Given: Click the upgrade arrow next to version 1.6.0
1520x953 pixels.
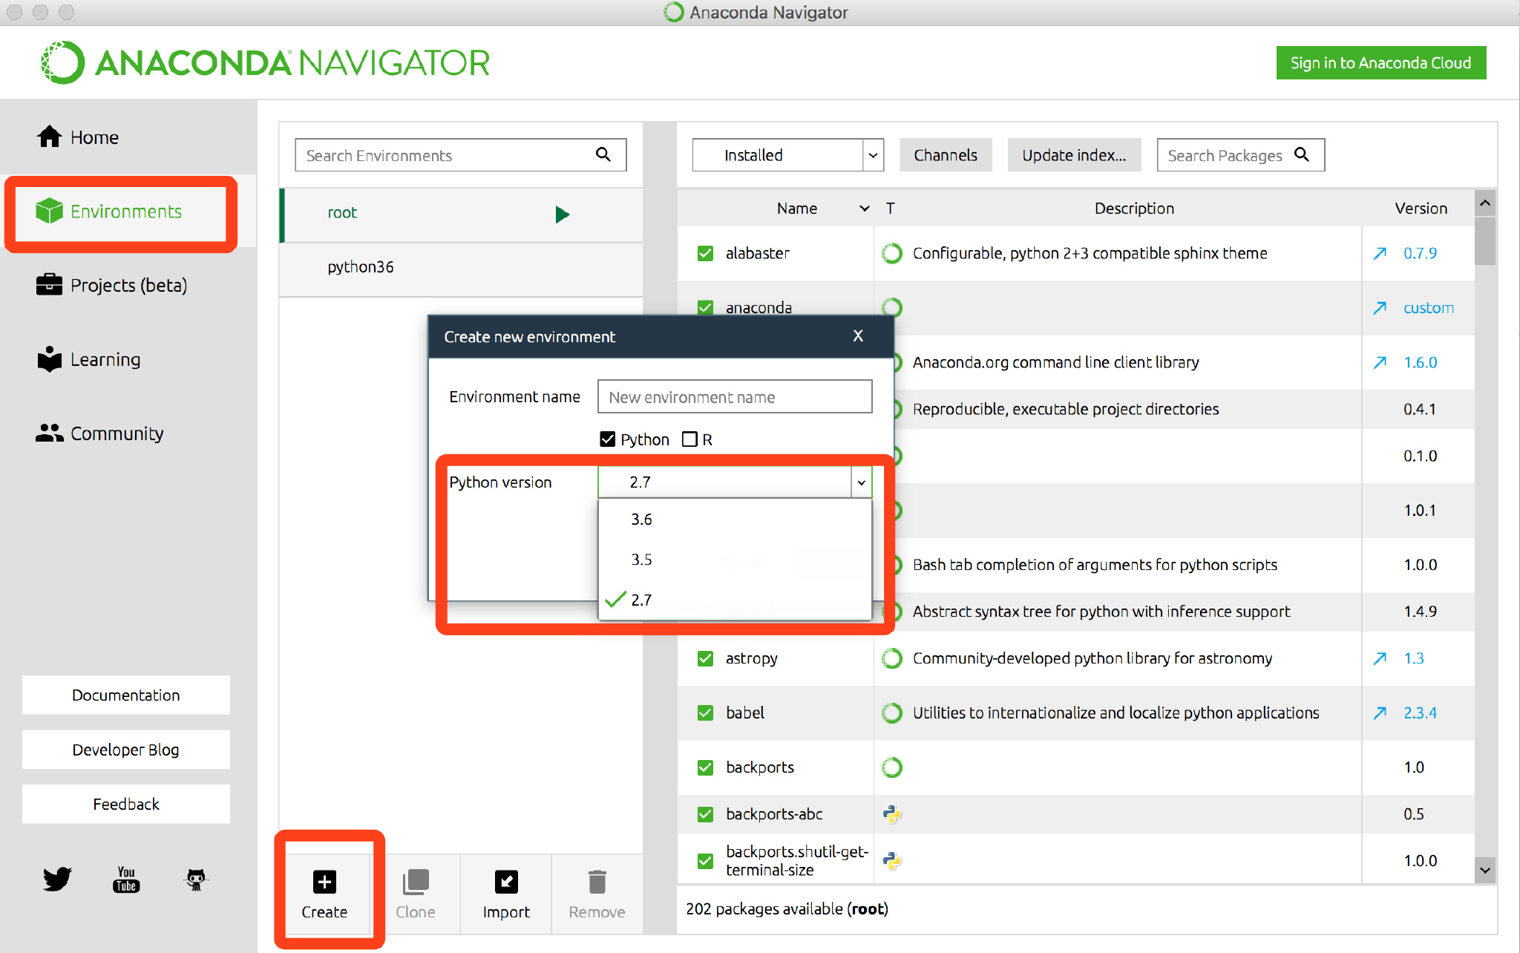Looking at the screenshot, I should 1380,362.
